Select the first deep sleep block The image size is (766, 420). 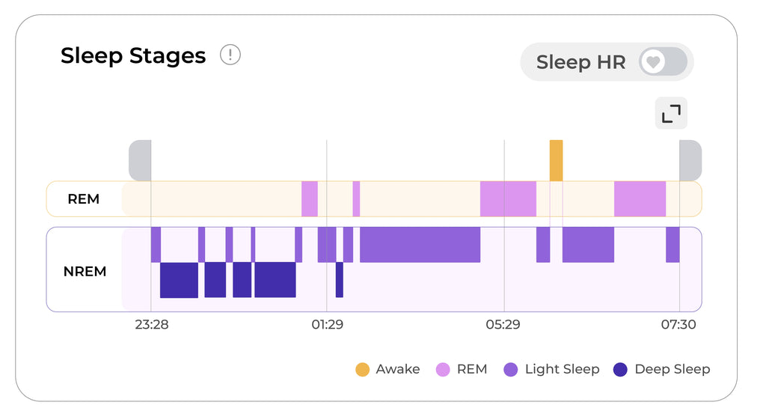click(179, 280)
